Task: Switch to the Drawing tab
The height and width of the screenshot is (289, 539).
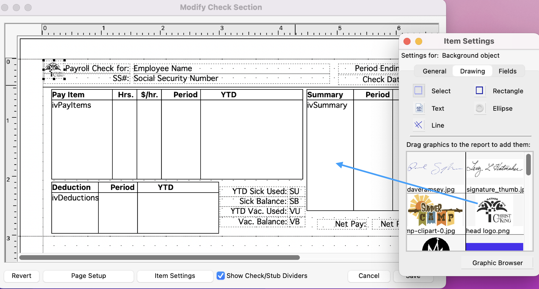Action: (472, 71)
